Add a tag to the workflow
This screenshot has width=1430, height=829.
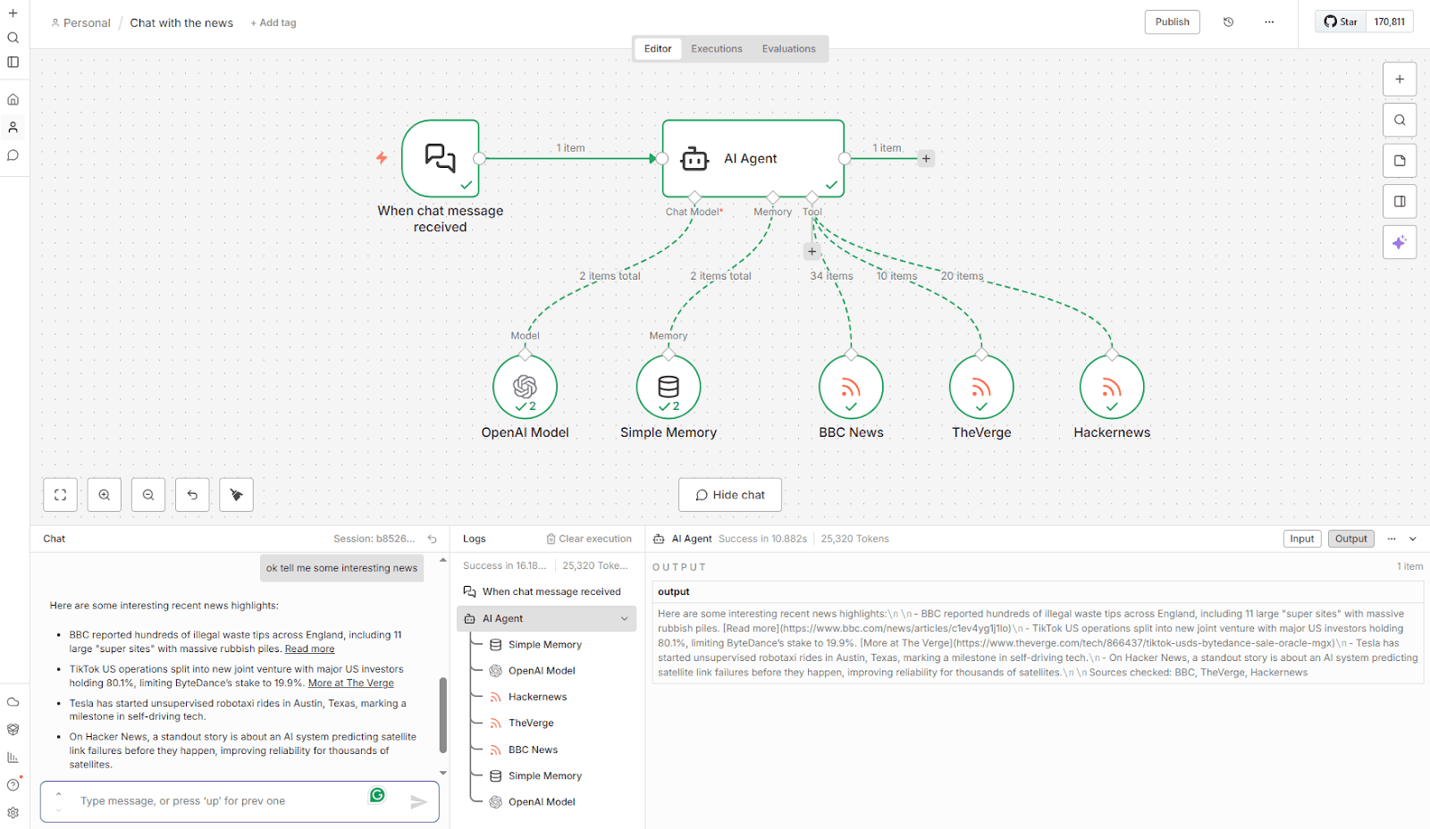273,23
